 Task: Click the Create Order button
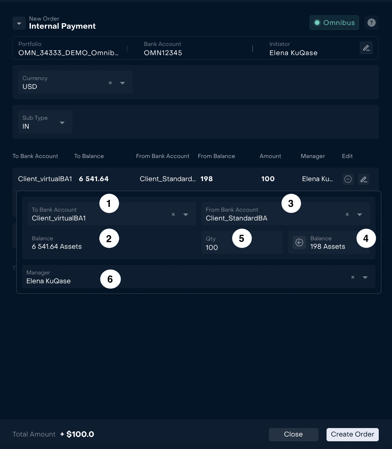pos(352,434)
